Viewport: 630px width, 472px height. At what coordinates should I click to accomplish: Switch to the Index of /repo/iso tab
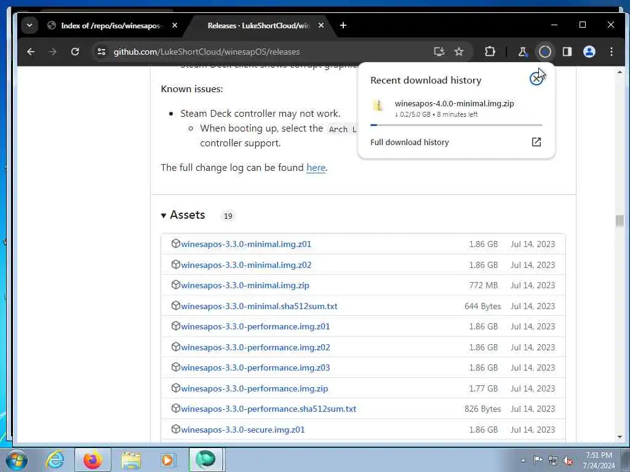coord(112,26)
